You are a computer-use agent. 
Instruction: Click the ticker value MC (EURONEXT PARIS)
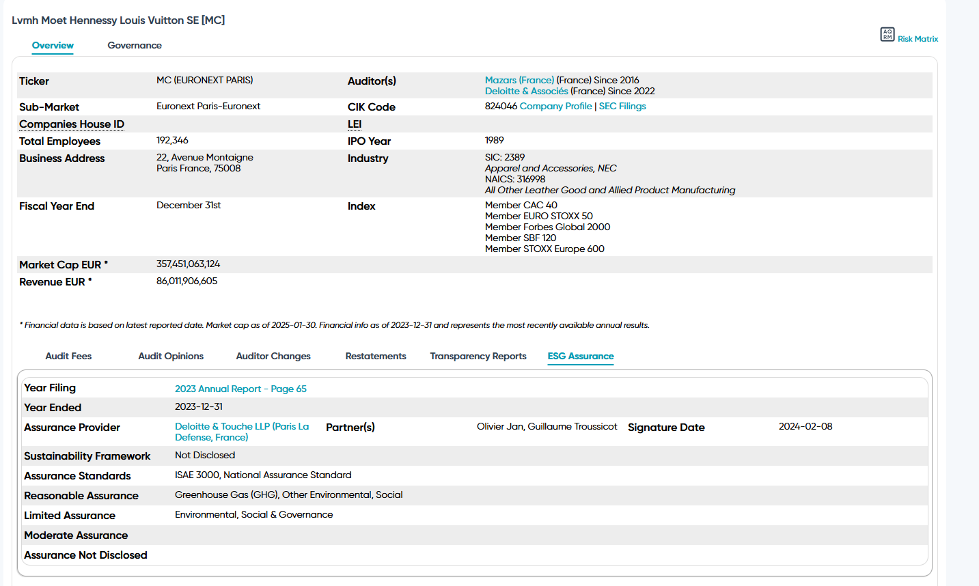point(205,80)
